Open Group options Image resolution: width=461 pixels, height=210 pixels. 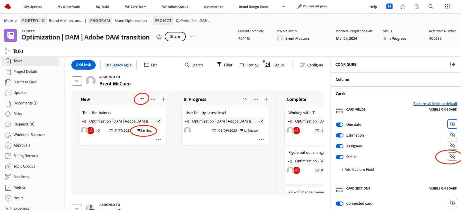click(x=274, y=65)
